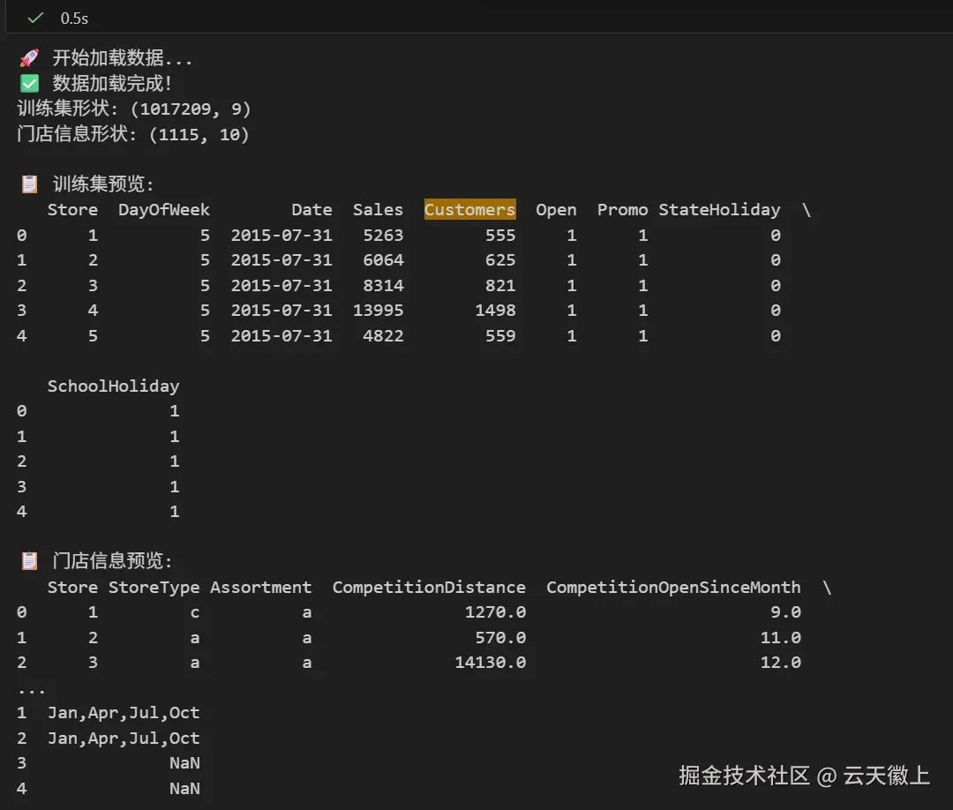Viewport: 953px width, 810px height.
Task: Click the StateHoliday column header
Action: tap(719, 210)
